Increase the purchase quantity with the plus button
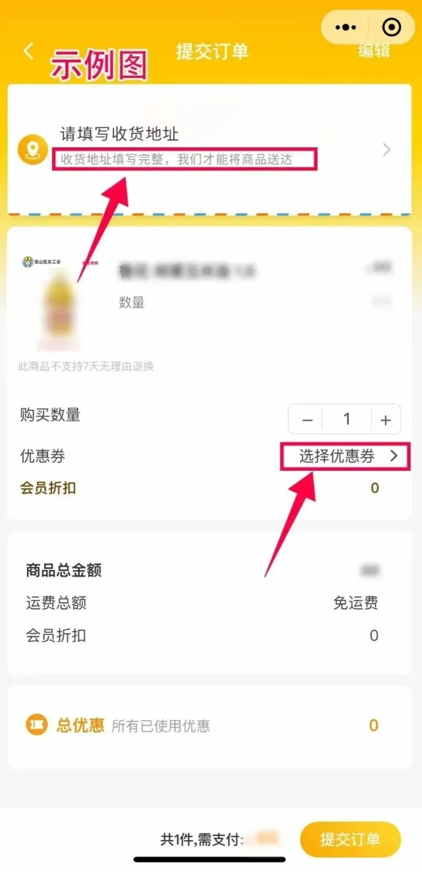The image size is (422, 891). coord(386,420)
